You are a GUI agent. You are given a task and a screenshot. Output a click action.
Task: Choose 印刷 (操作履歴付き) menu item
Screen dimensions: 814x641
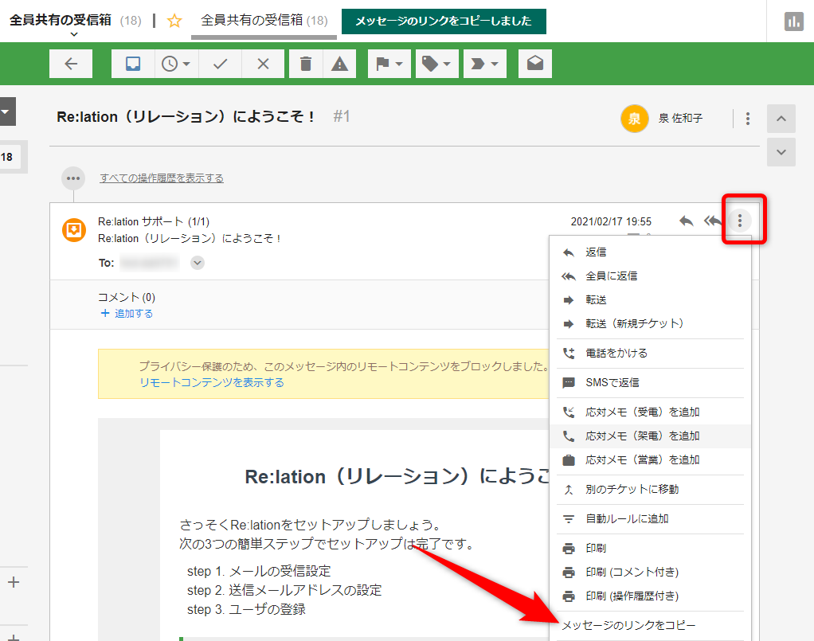point(650,596)
